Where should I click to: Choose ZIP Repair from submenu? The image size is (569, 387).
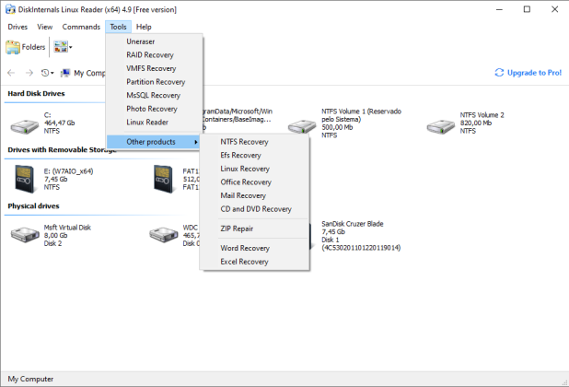[255, 229]
